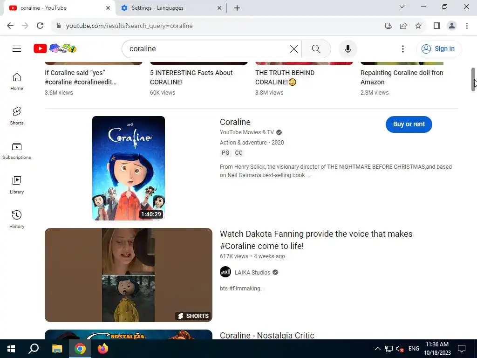
Task: View site info padlock
Action: pos(59,26)
